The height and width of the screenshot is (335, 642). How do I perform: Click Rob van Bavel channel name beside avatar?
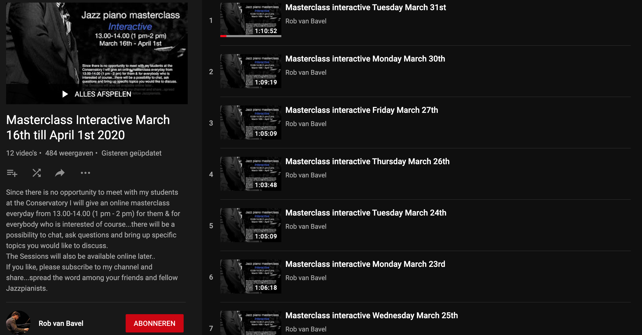pos(61,323)
